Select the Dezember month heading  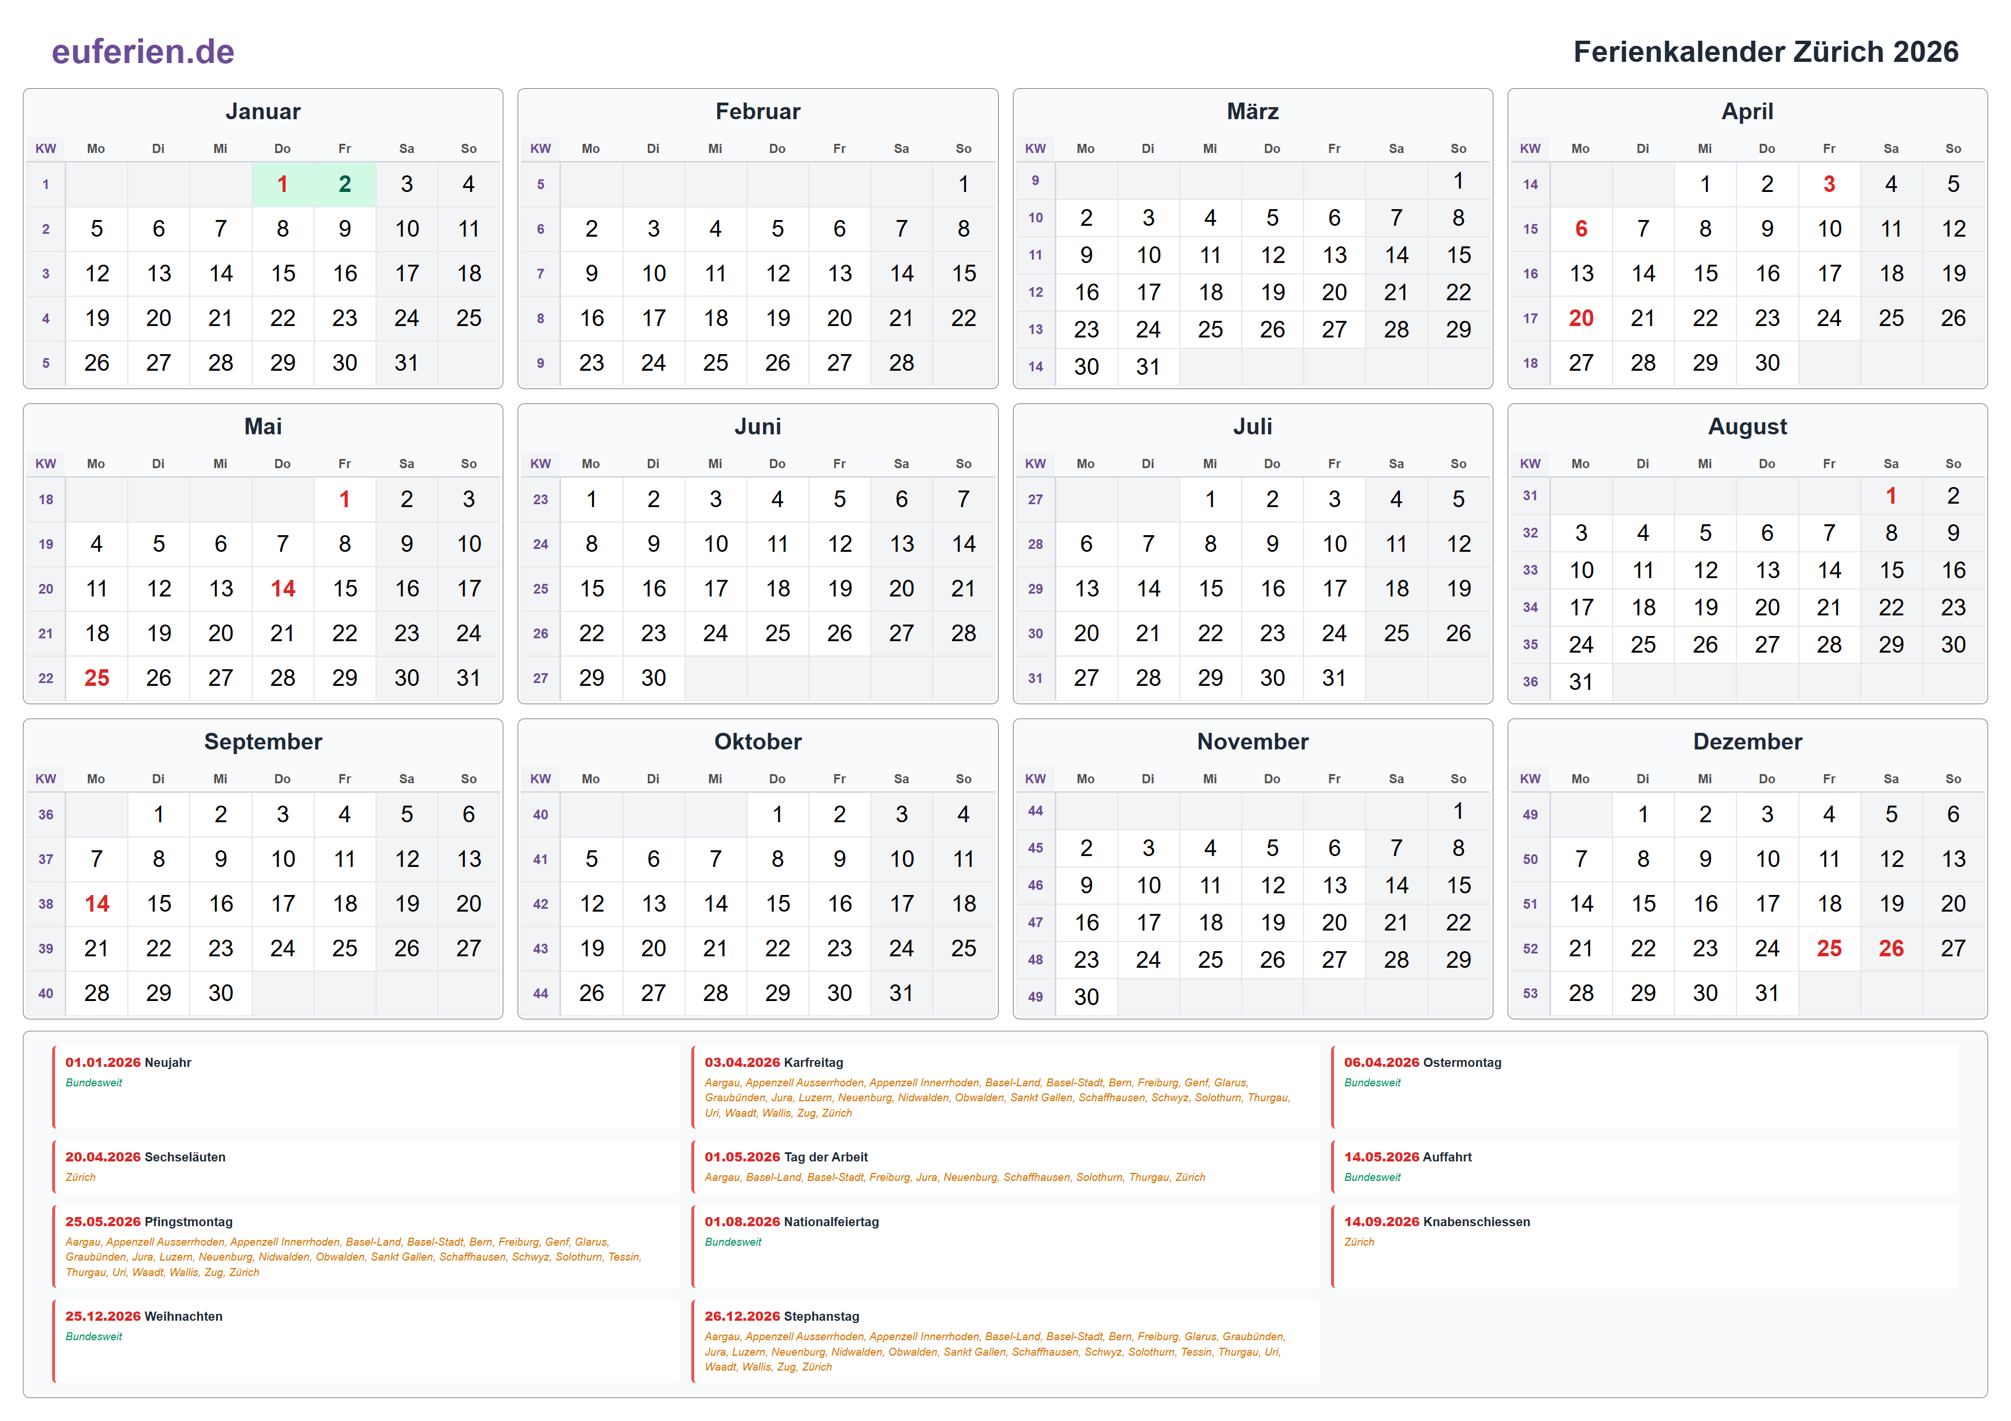tap(1747, 741)
